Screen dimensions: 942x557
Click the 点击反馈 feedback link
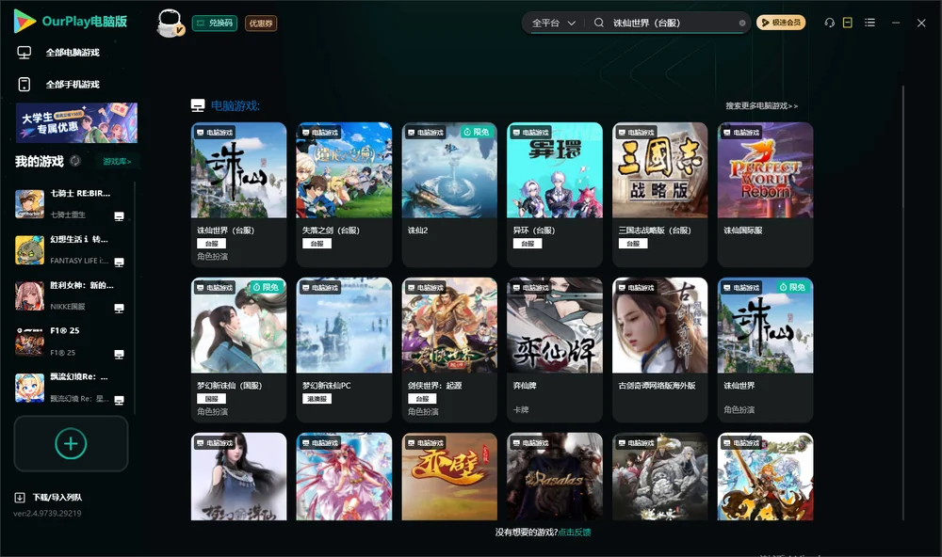coord(575,532)
